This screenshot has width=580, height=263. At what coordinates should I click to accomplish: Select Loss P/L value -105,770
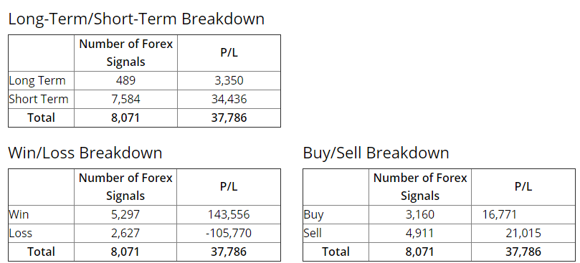(228, 233)
